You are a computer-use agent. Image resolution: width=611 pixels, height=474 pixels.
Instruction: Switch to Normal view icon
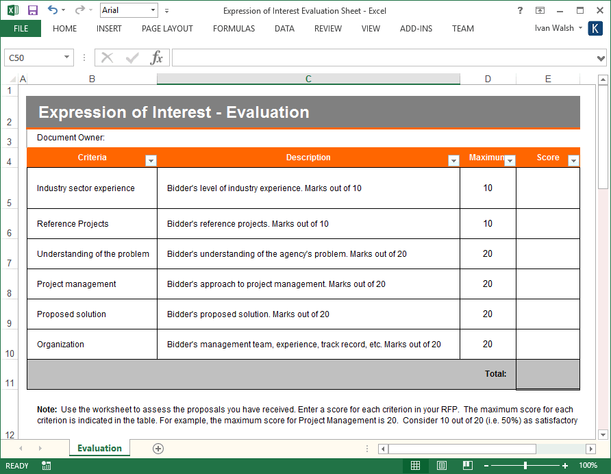tap(415, 465)
